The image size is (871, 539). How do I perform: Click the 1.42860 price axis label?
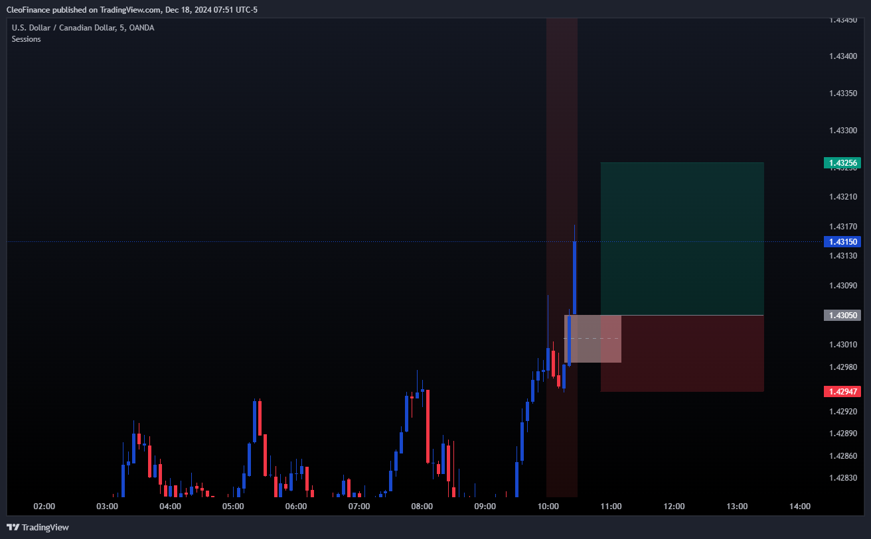tap(843, 456)
